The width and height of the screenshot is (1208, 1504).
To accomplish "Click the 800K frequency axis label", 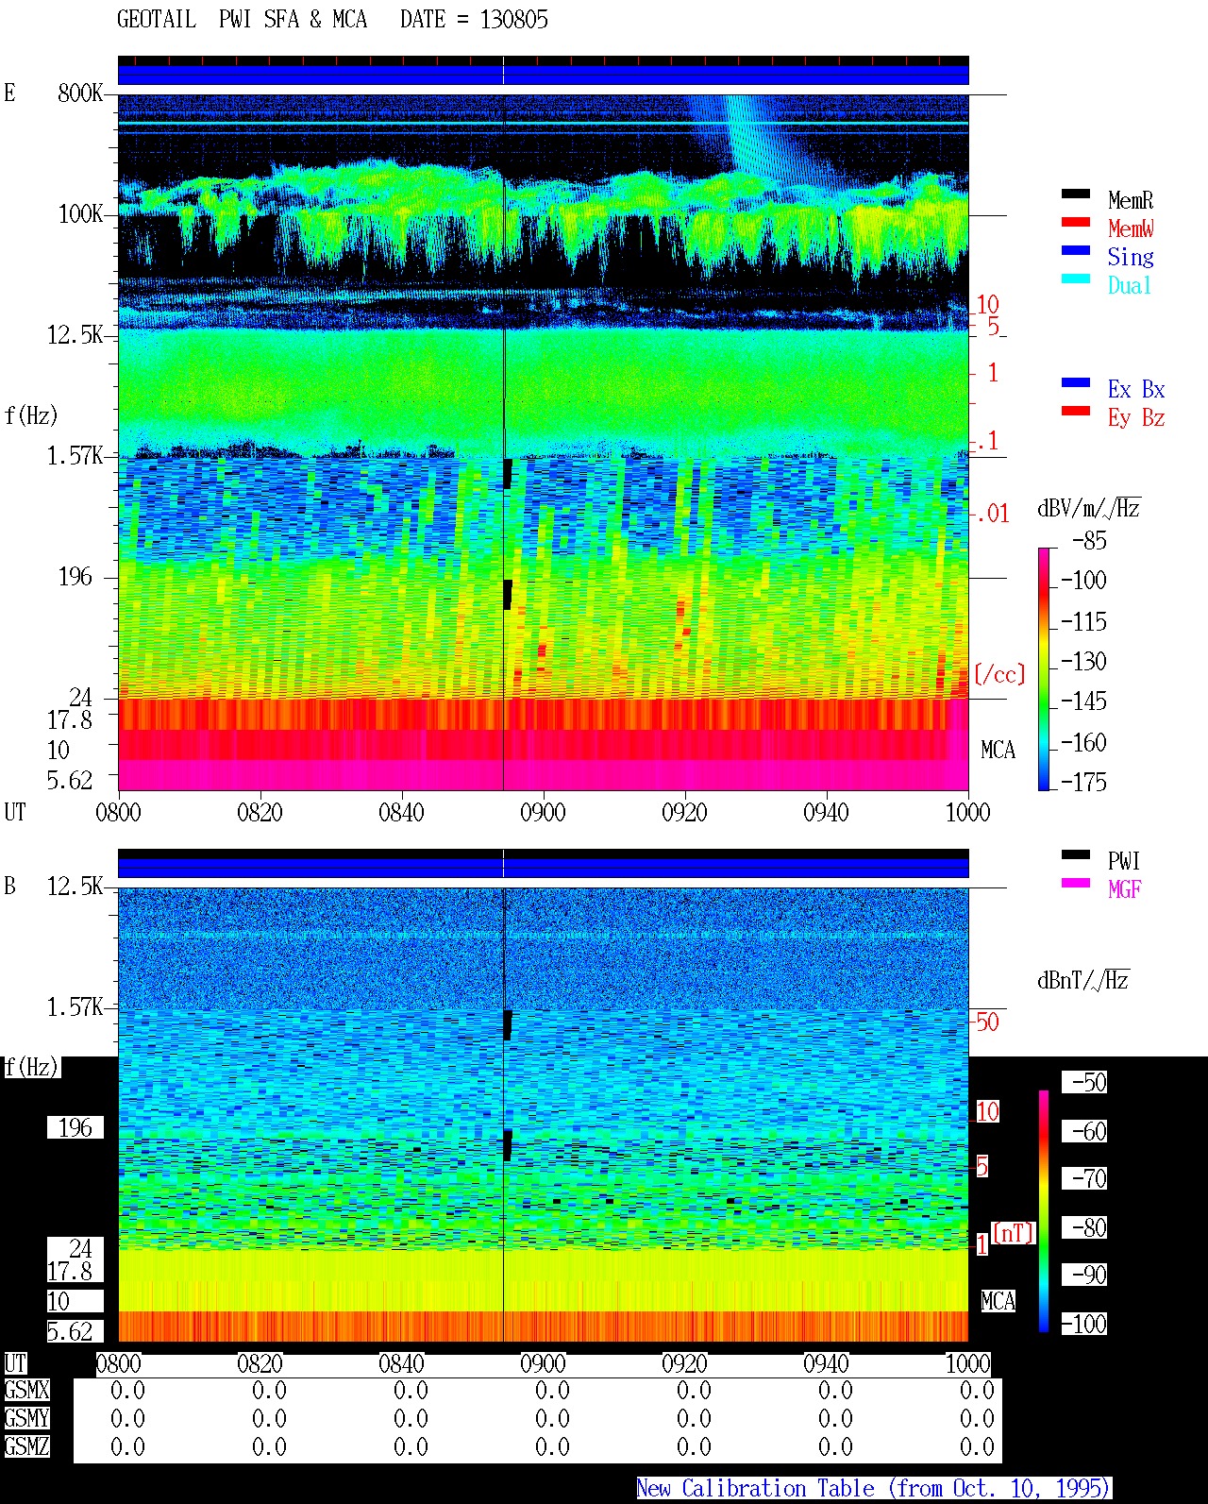I will click(80, 93).
